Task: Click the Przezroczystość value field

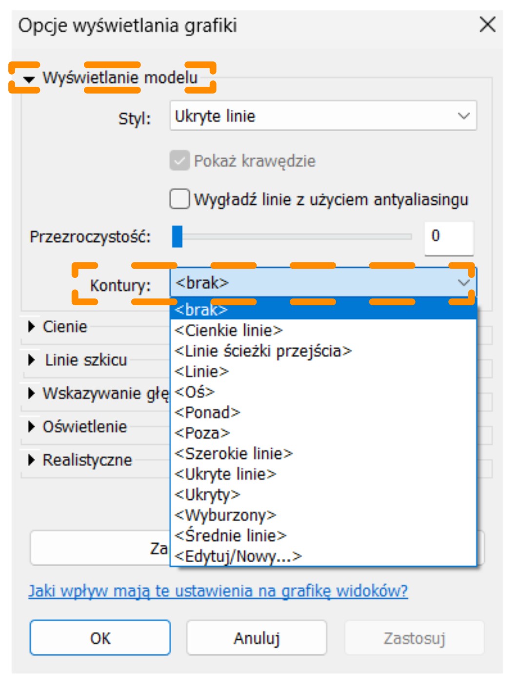Action: point(448,237)
